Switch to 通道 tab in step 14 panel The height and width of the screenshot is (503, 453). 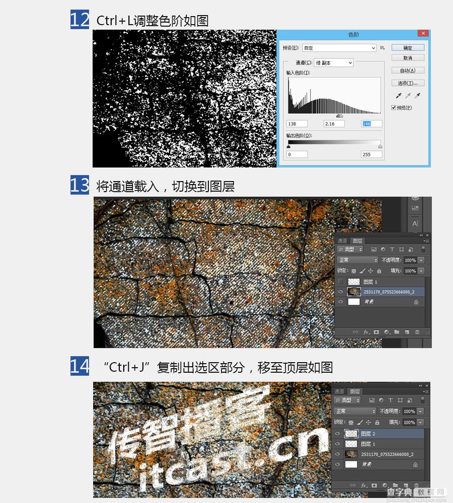pos(339,391)
